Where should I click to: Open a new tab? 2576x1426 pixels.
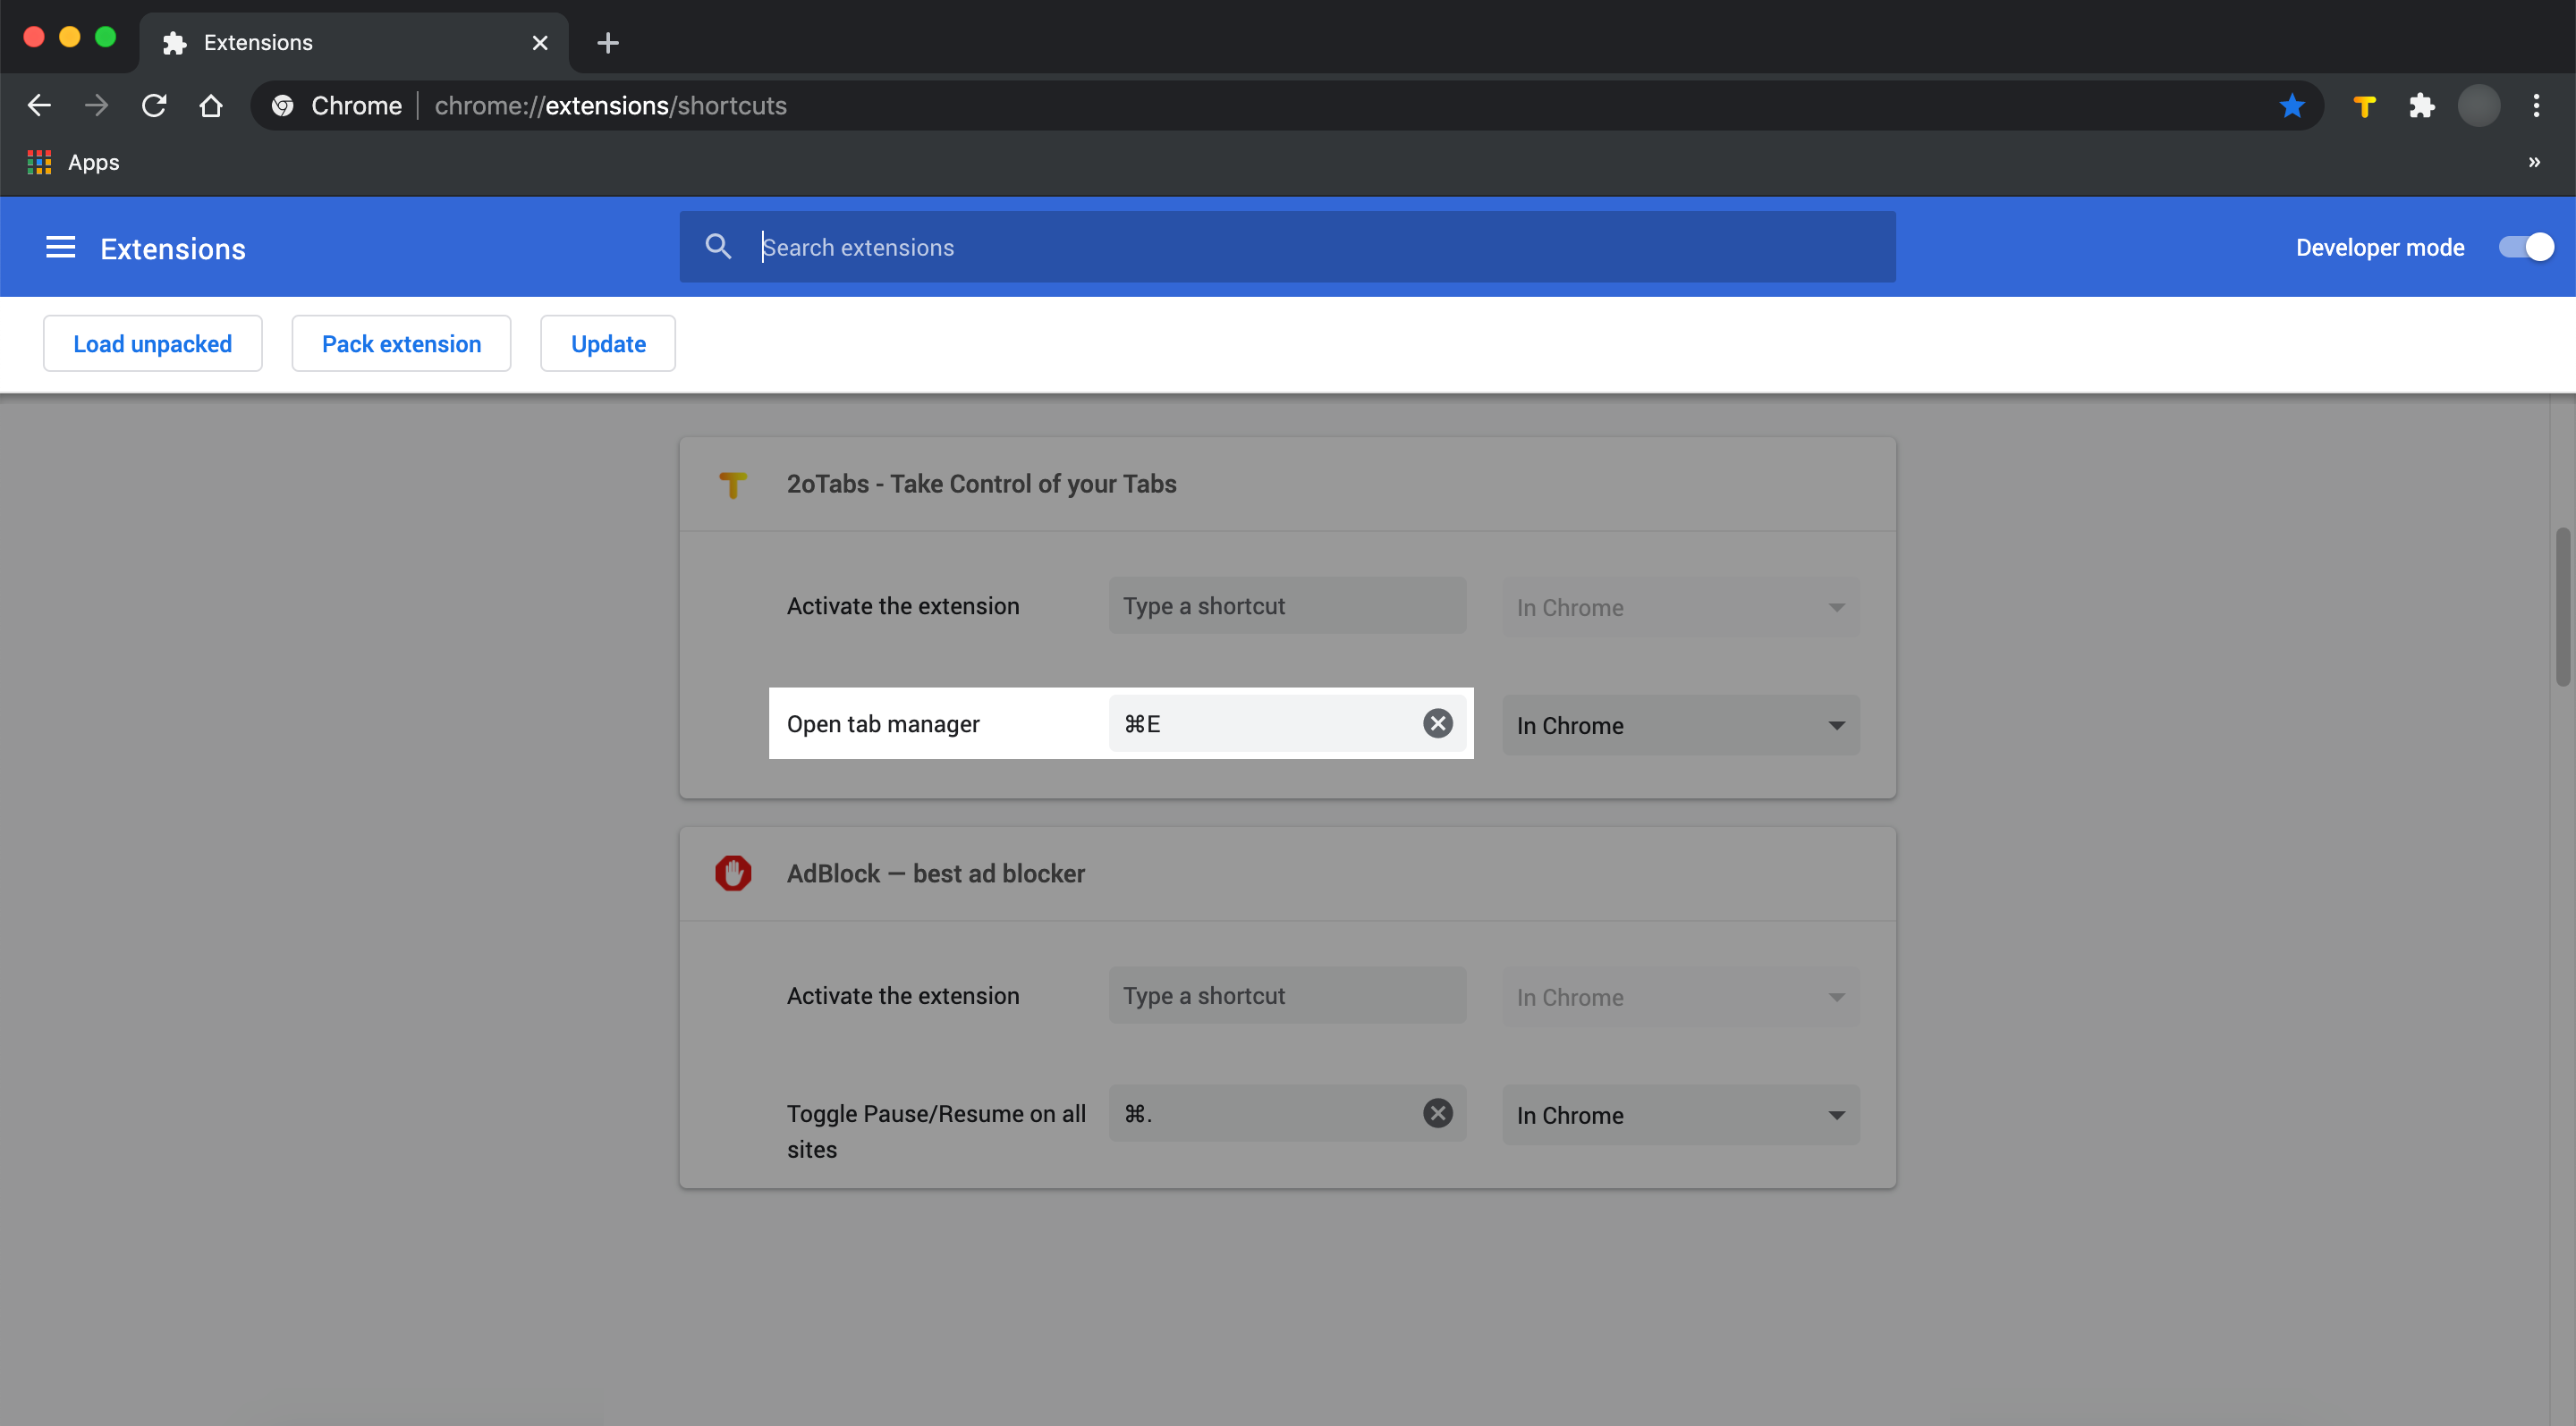(607, 43)
